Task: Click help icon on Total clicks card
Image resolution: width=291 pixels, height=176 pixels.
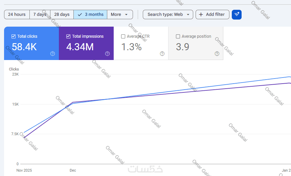Action: pos(52,54)
